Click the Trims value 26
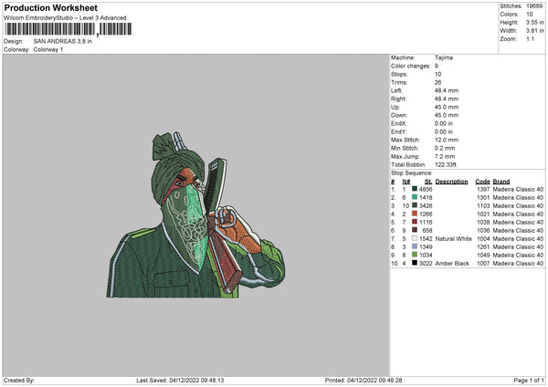This screenshot has height=387, width=548. (x=437, y=82)
